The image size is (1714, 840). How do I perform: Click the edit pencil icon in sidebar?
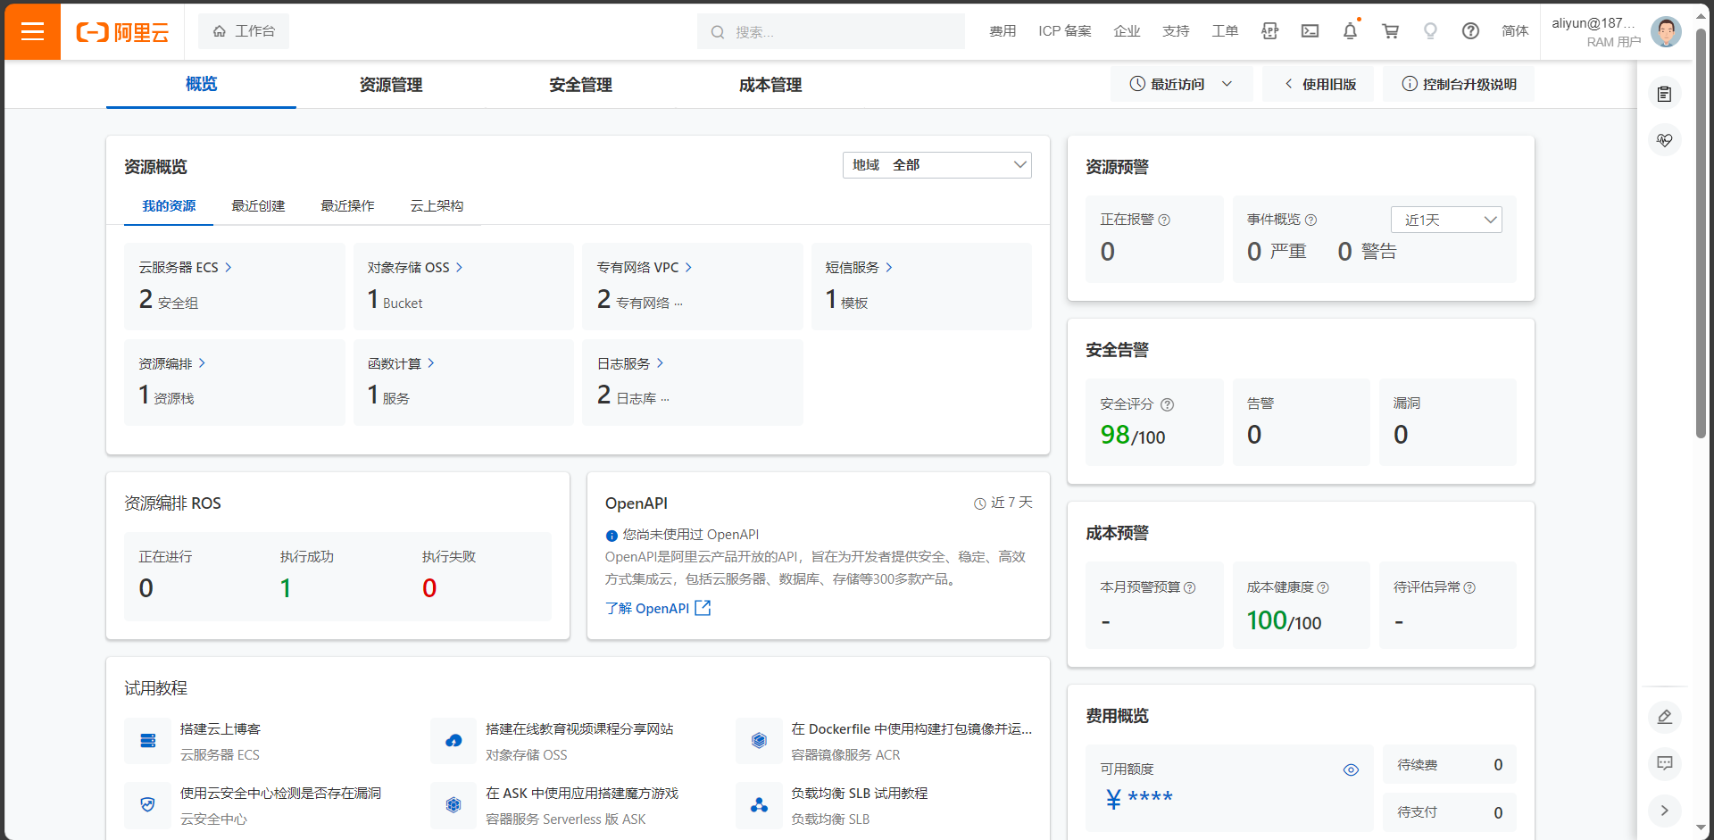[x=1664, y=717]
